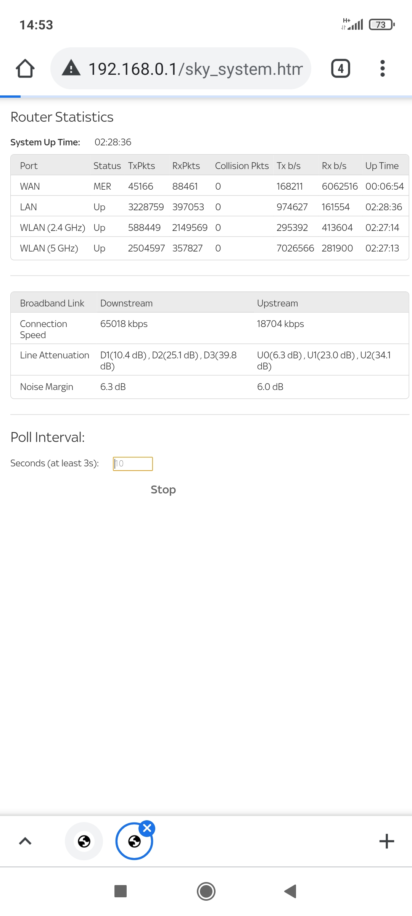Tap the WAN row in statistics table
Screen dimensions: 412x916
[30, 186]
